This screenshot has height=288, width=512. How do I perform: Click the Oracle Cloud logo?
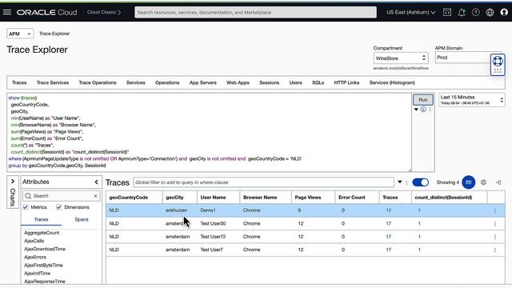(x=46, y=13)
